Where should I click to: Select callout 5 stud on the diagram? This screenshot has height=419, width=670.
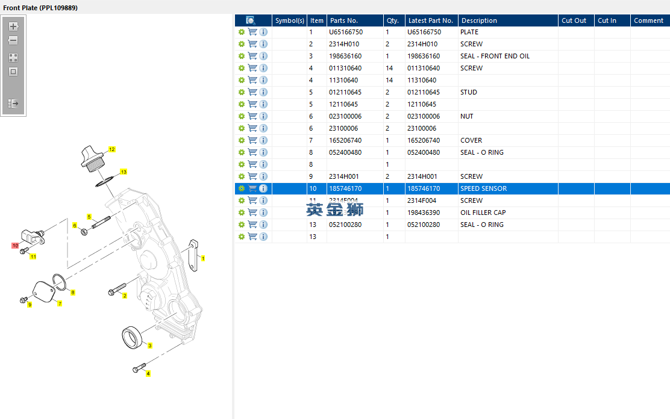pyautogui.click(x=89, y=217)
